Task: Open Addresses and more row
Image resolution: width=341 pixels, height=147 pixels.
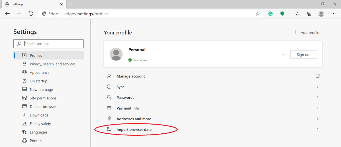Action: (x=213, y=119)
